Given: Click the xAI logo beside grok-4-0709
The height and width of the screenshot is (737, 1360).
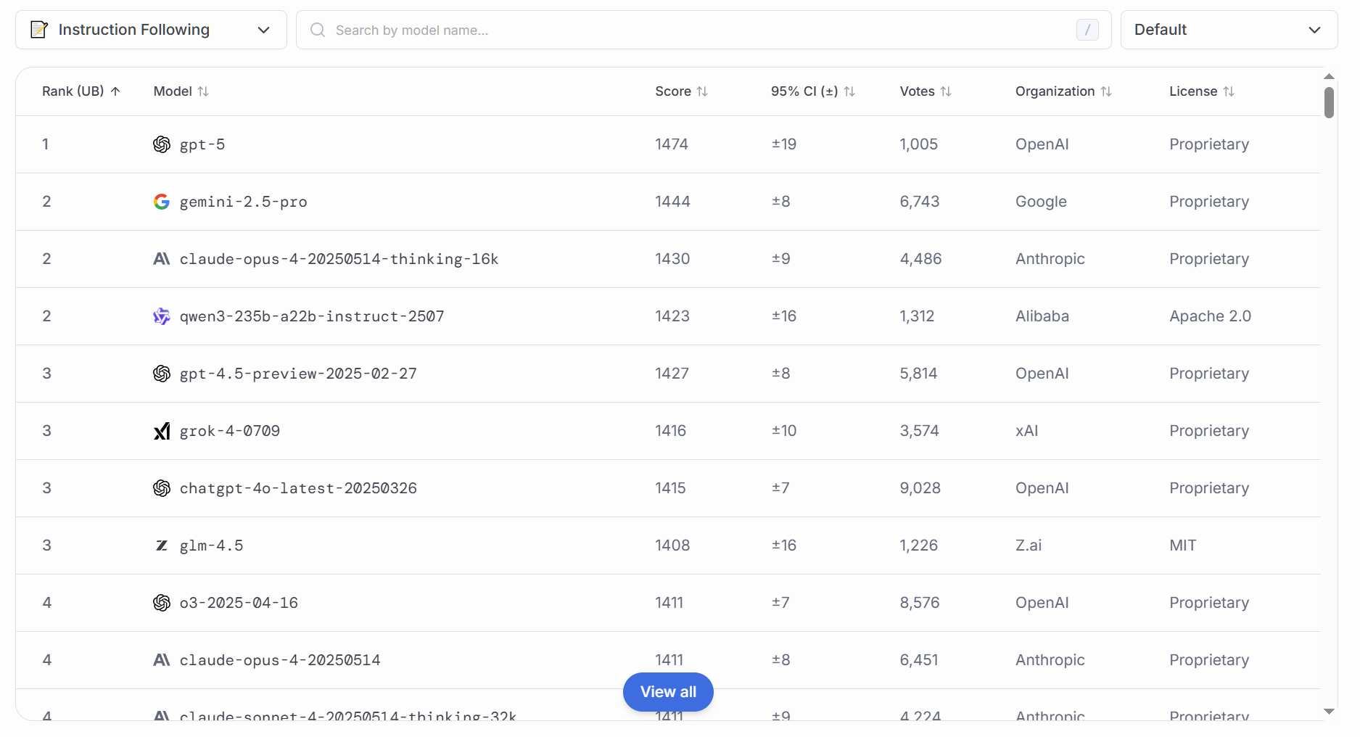Looking at the screenshot, I should pyautogui.click(x=162, y=431).
